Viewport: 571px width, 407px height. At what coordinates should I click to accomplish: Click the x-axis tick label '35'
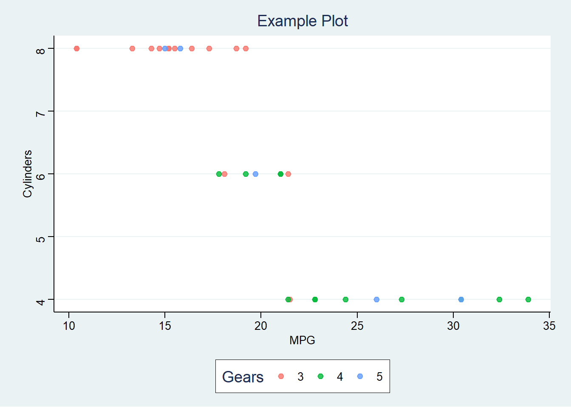coord(549,326)
